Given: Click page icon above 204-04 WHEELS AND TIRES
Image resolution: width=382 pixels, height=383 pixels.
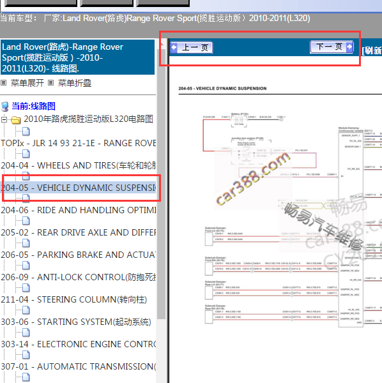Looking at the screenshot, I should pos(26,154).
